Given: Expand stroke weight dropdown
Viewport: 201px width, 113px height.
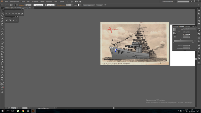Looking at the screenshot, I should click(32, 5).
